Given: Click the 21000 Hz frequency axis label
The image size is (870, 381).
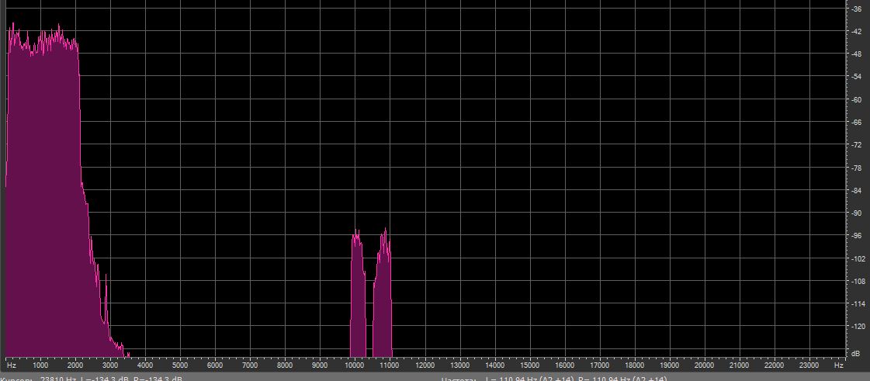Looking at the screenshot, I should (x=739, y=366).
